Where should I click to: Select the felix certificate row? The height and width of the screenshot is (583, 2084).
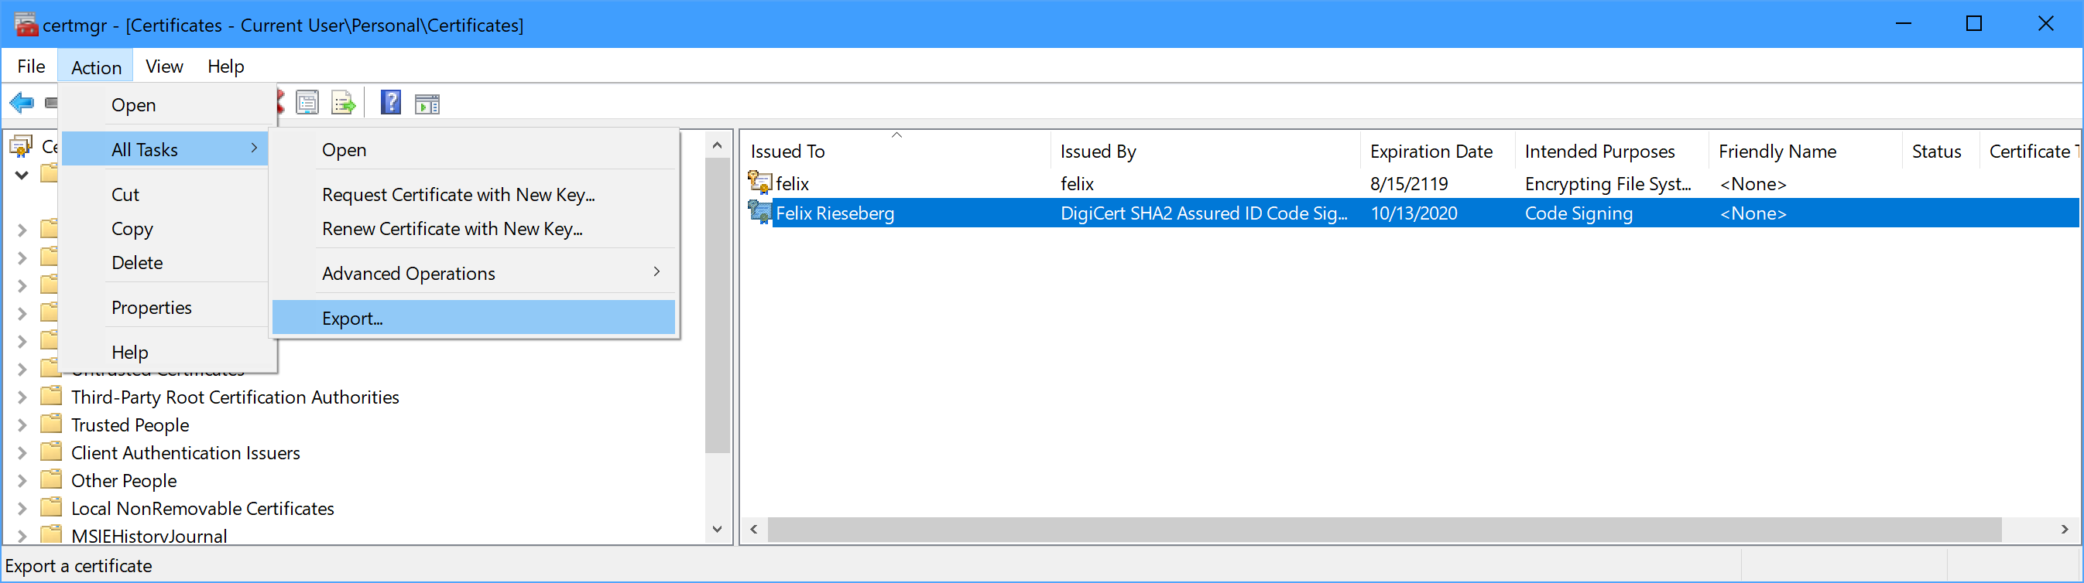click(1409, 183)
